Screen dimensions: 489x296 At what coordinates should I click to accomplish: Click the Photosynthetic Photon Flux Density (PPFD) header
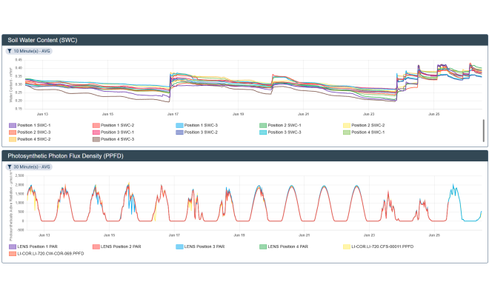(x=245, y=156)
